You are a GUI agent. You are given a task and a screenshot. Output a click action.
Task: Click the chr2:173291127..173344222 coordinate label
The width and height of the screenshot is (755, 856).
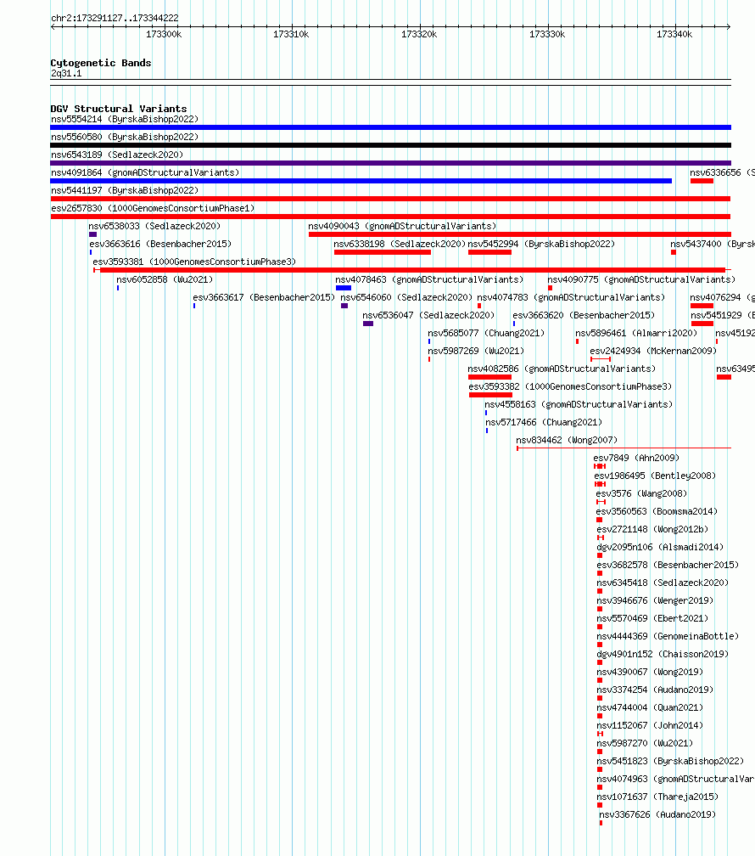(115, 18)
